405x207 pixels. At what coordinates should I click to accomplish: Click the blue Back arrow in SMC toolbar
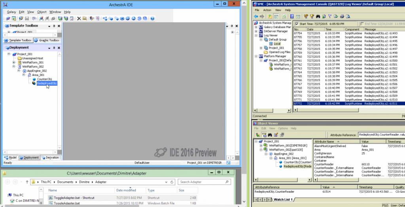click(x=256, y=16)
